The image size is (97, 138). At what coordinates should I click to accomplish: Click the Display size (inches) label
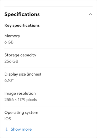click(x=23, y=74)
